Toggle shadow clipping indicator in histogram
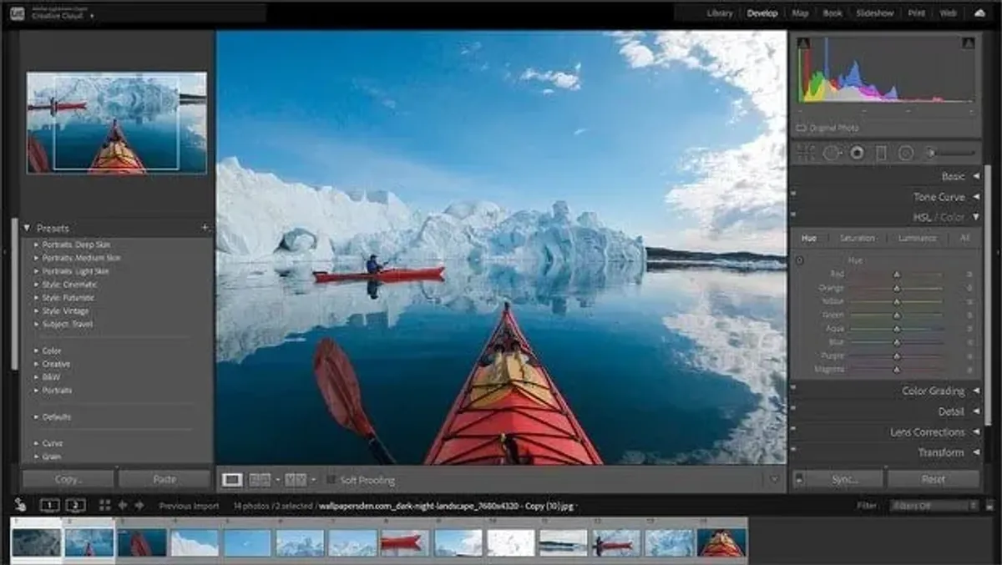Viewport: 1002px width, 565px height. pos(804,43)
